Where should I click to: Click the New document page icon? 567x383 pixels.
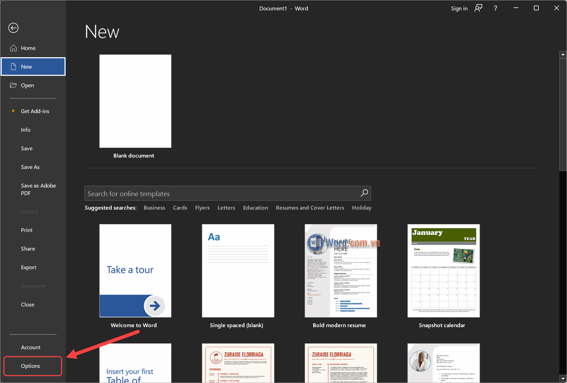(x=13, y=67)
